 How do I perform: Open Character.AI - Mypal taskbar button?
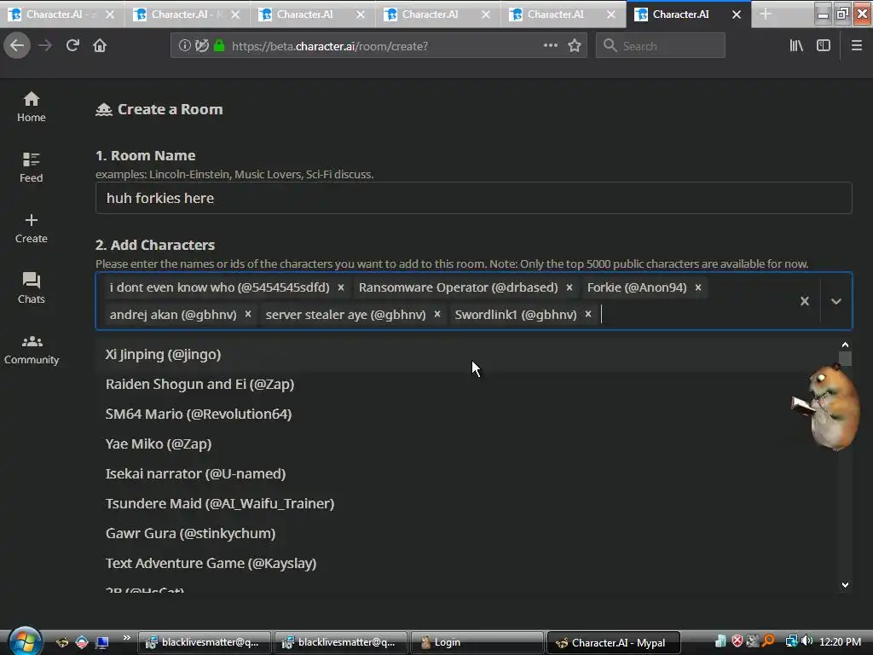(613, 642)
